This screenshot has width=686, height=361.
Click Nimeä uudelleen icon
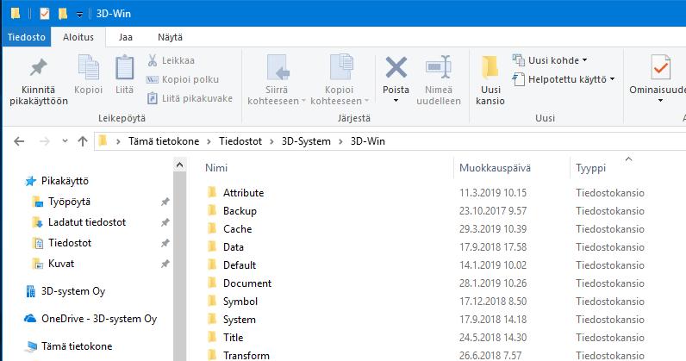point(439,67)
